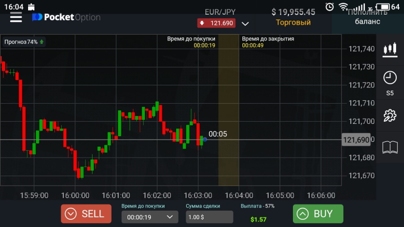Select the Сумма сделки amount field
Screen dimensions: 404x227
point(209,217)
